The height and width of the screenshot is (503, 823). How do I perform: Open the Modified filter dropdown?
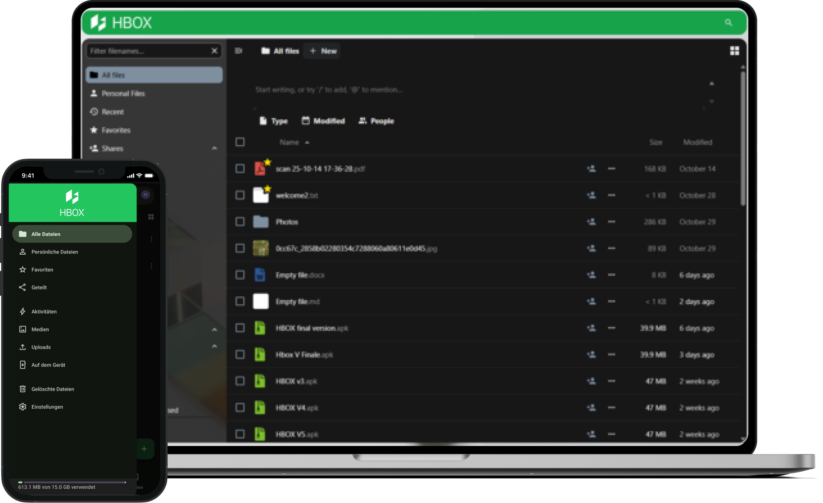[x=323, y=121]
